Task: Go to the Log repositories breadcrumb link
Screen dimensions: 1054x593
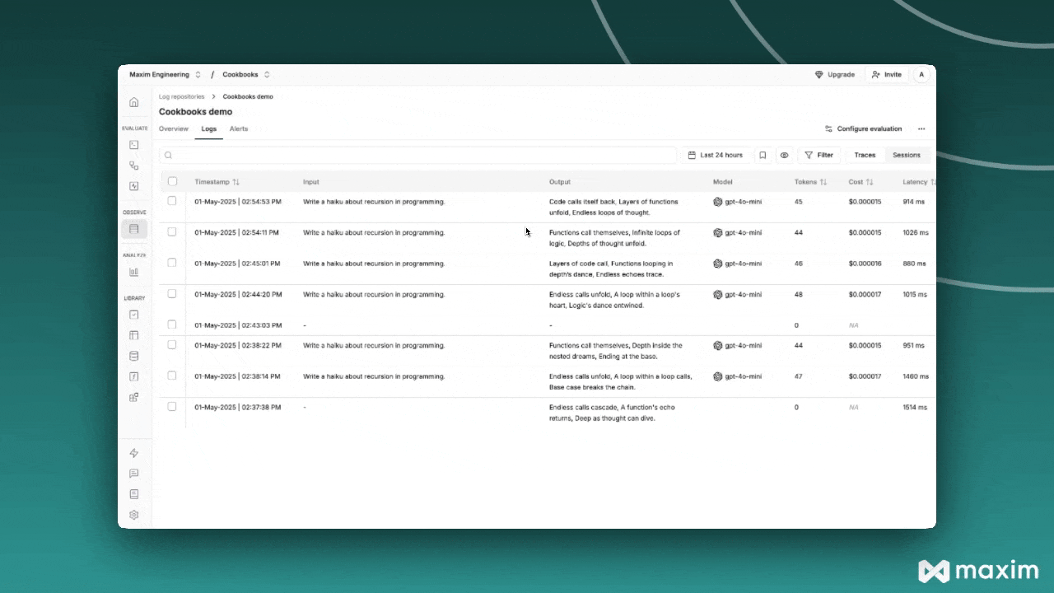Action: (181, 96)
